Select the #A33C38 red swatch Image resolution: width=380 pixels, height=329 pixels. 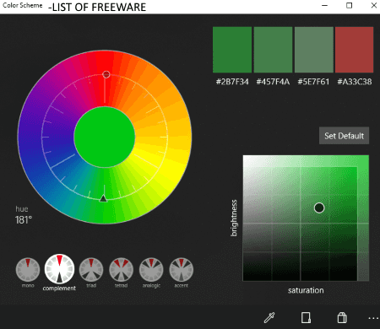(355, 50)
